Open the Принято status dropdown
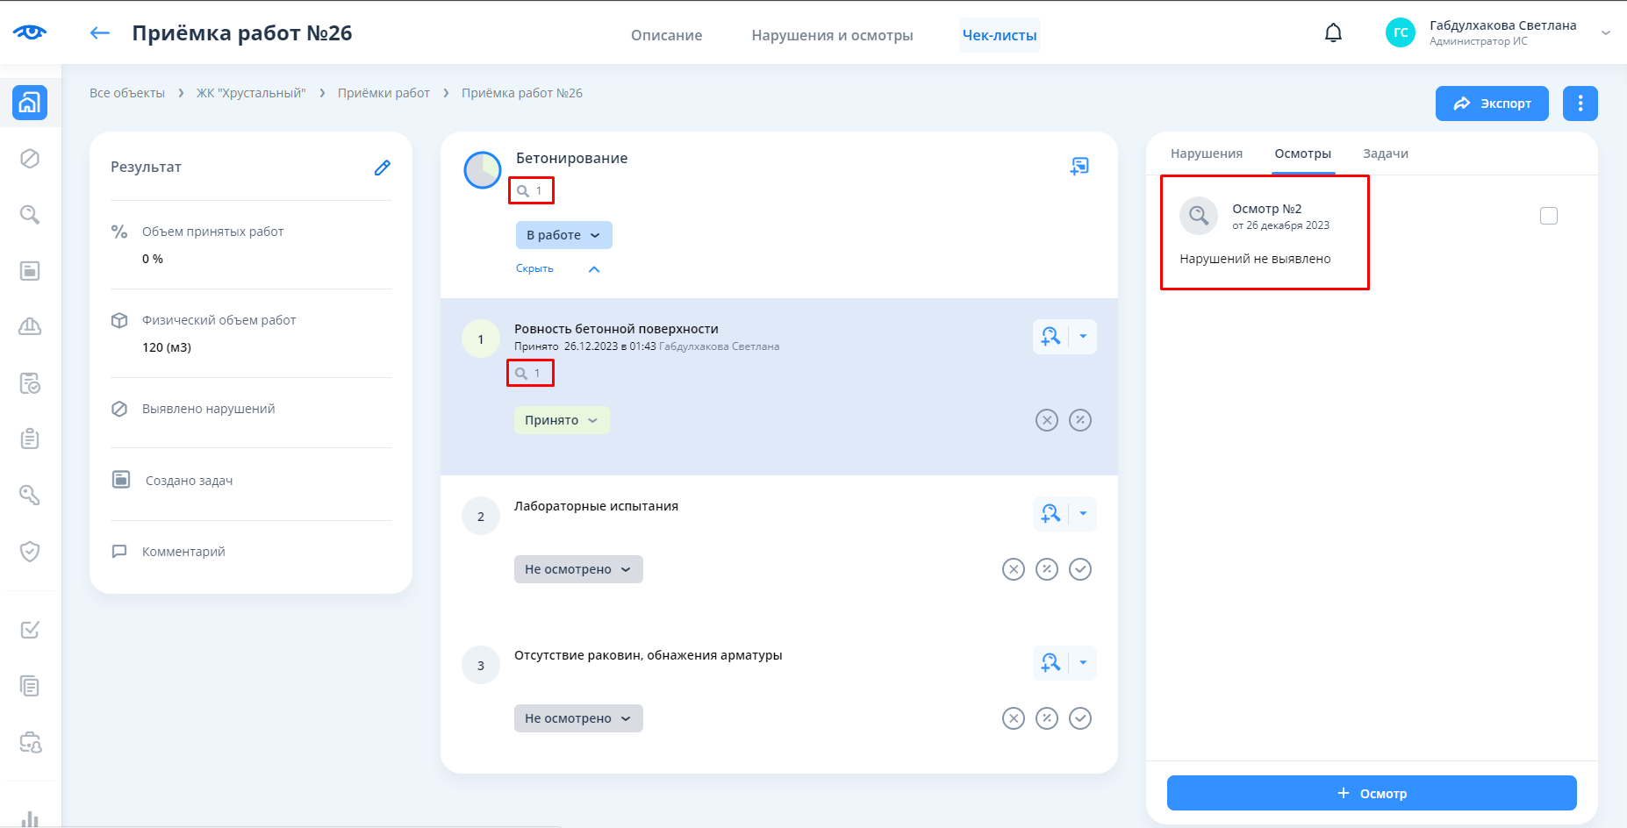Viewport: 1627px width, 828px height. point(561,420)
